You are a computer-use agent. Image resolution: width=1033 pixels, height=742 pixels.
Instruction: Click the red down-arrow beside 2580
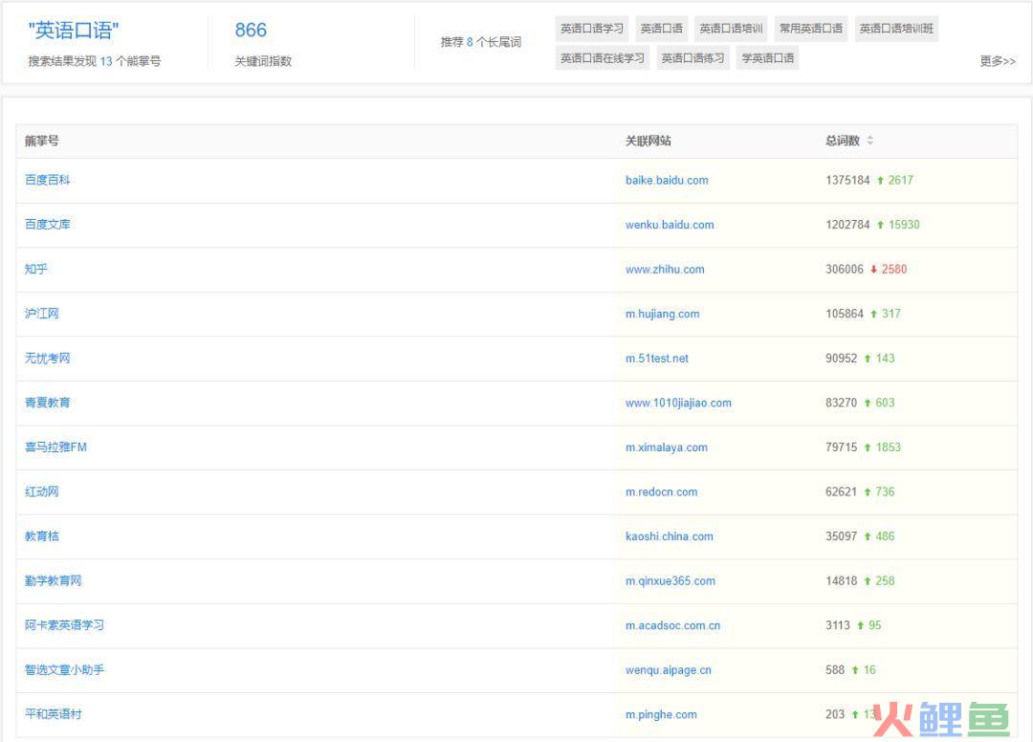873,270
